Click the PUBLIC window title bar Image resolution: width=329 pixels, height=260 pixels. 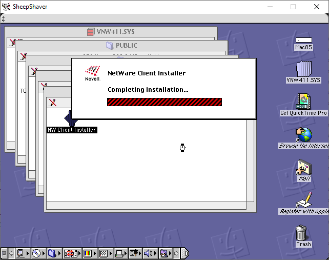pos(121,45)
